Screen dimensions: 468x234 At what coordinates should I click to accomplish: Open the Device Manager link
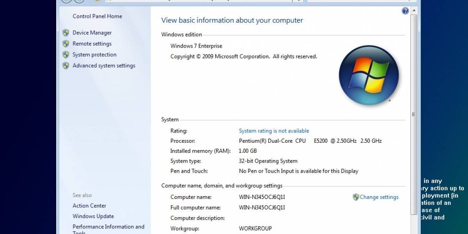coord(92,33)
